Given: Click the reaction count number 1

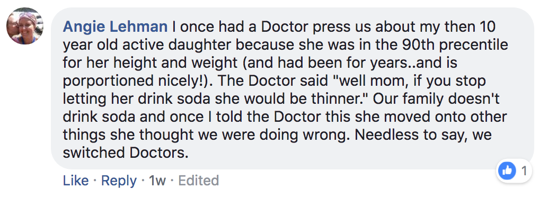Looking at the screenshot, I should click(524, 171).
